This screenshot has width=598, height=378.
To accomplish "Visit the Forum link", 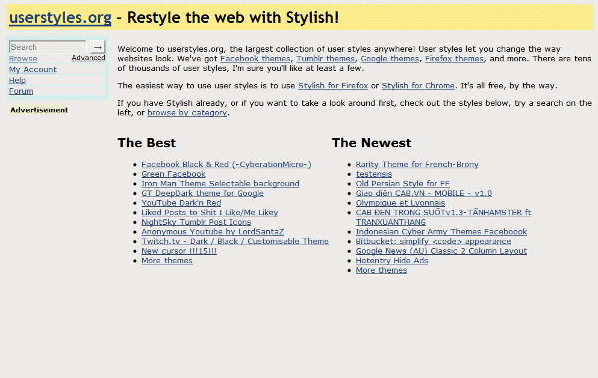I will pyautogui.click(x=21, y=91).
